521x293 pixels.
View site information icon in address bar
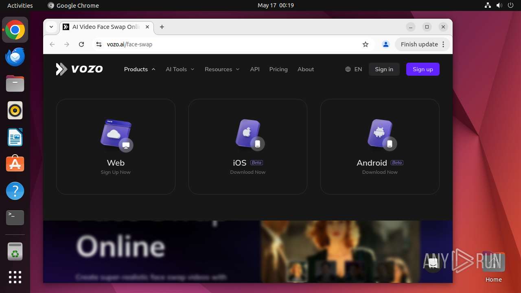point(99,44)
